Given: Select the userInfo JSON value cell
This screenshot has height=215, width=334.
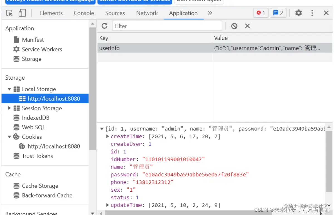Looking at the screenshot, I should click(x=272, y=48).
